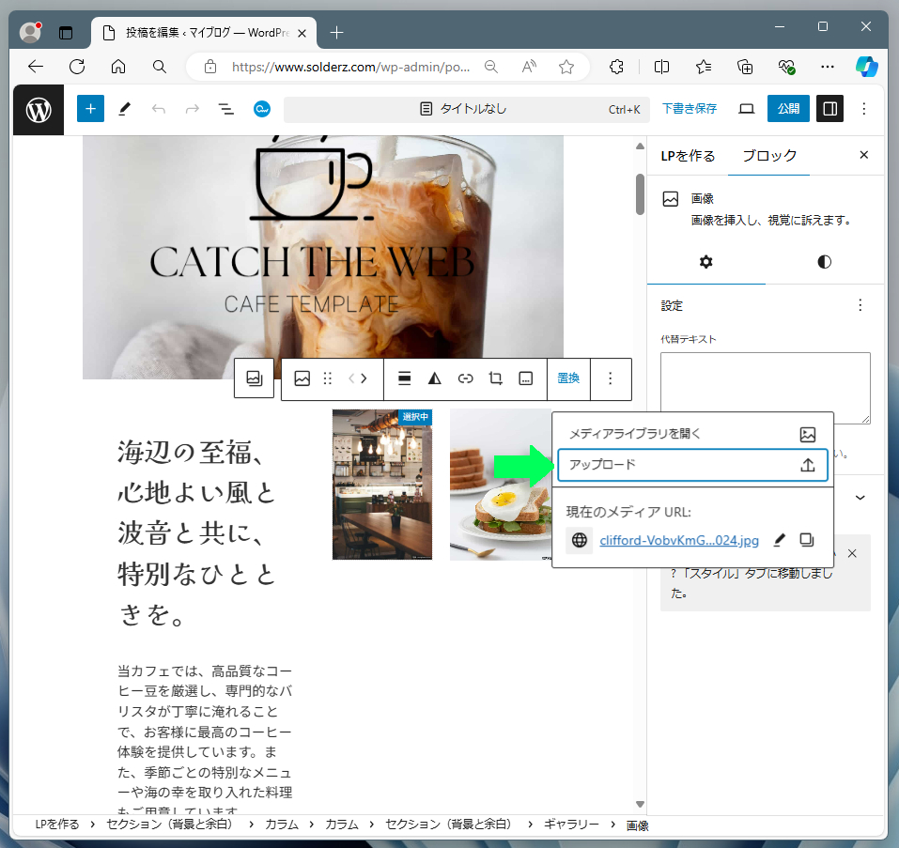Switch to the LPを作る sidebar tab

[688, 156]
